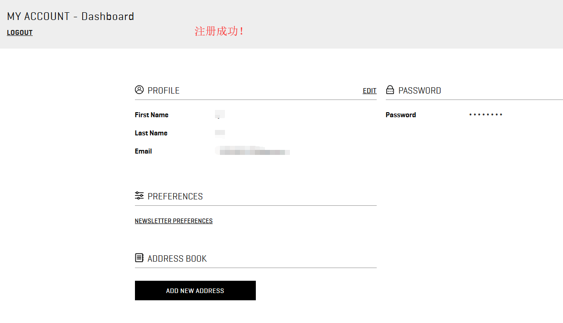This screenshot has width=563, height=323.
Task: Click the PREFERENCES section heading
Action: pos(175,196)
